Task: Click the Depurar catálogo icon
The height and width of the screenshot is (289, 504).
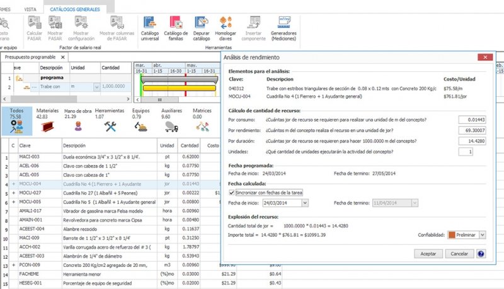Action: 201,28
